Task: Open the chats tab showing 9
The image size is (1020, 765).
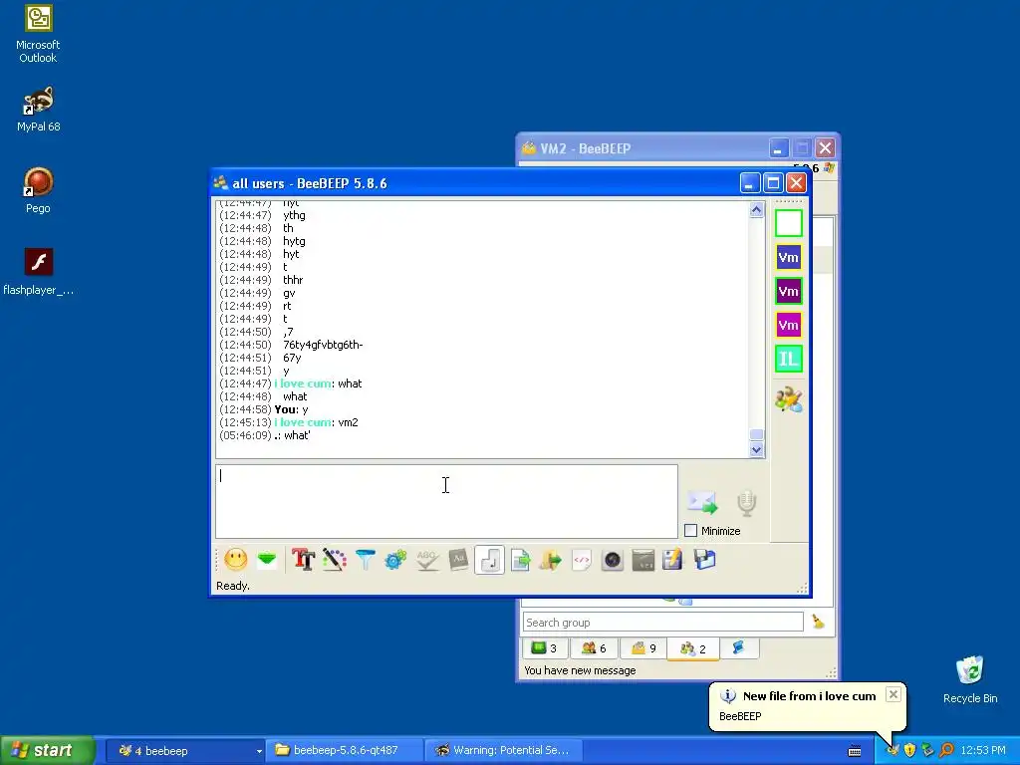Action: (644, 647)
